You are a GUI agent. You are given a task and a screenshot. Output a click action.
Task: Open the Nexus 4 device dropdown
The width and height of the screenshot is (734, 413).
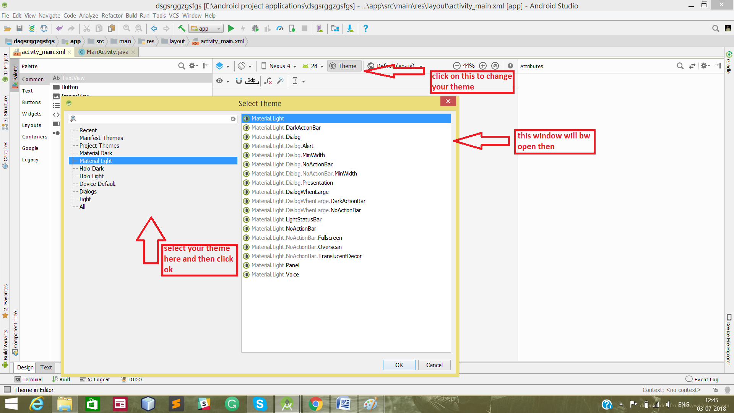[279, 66]
